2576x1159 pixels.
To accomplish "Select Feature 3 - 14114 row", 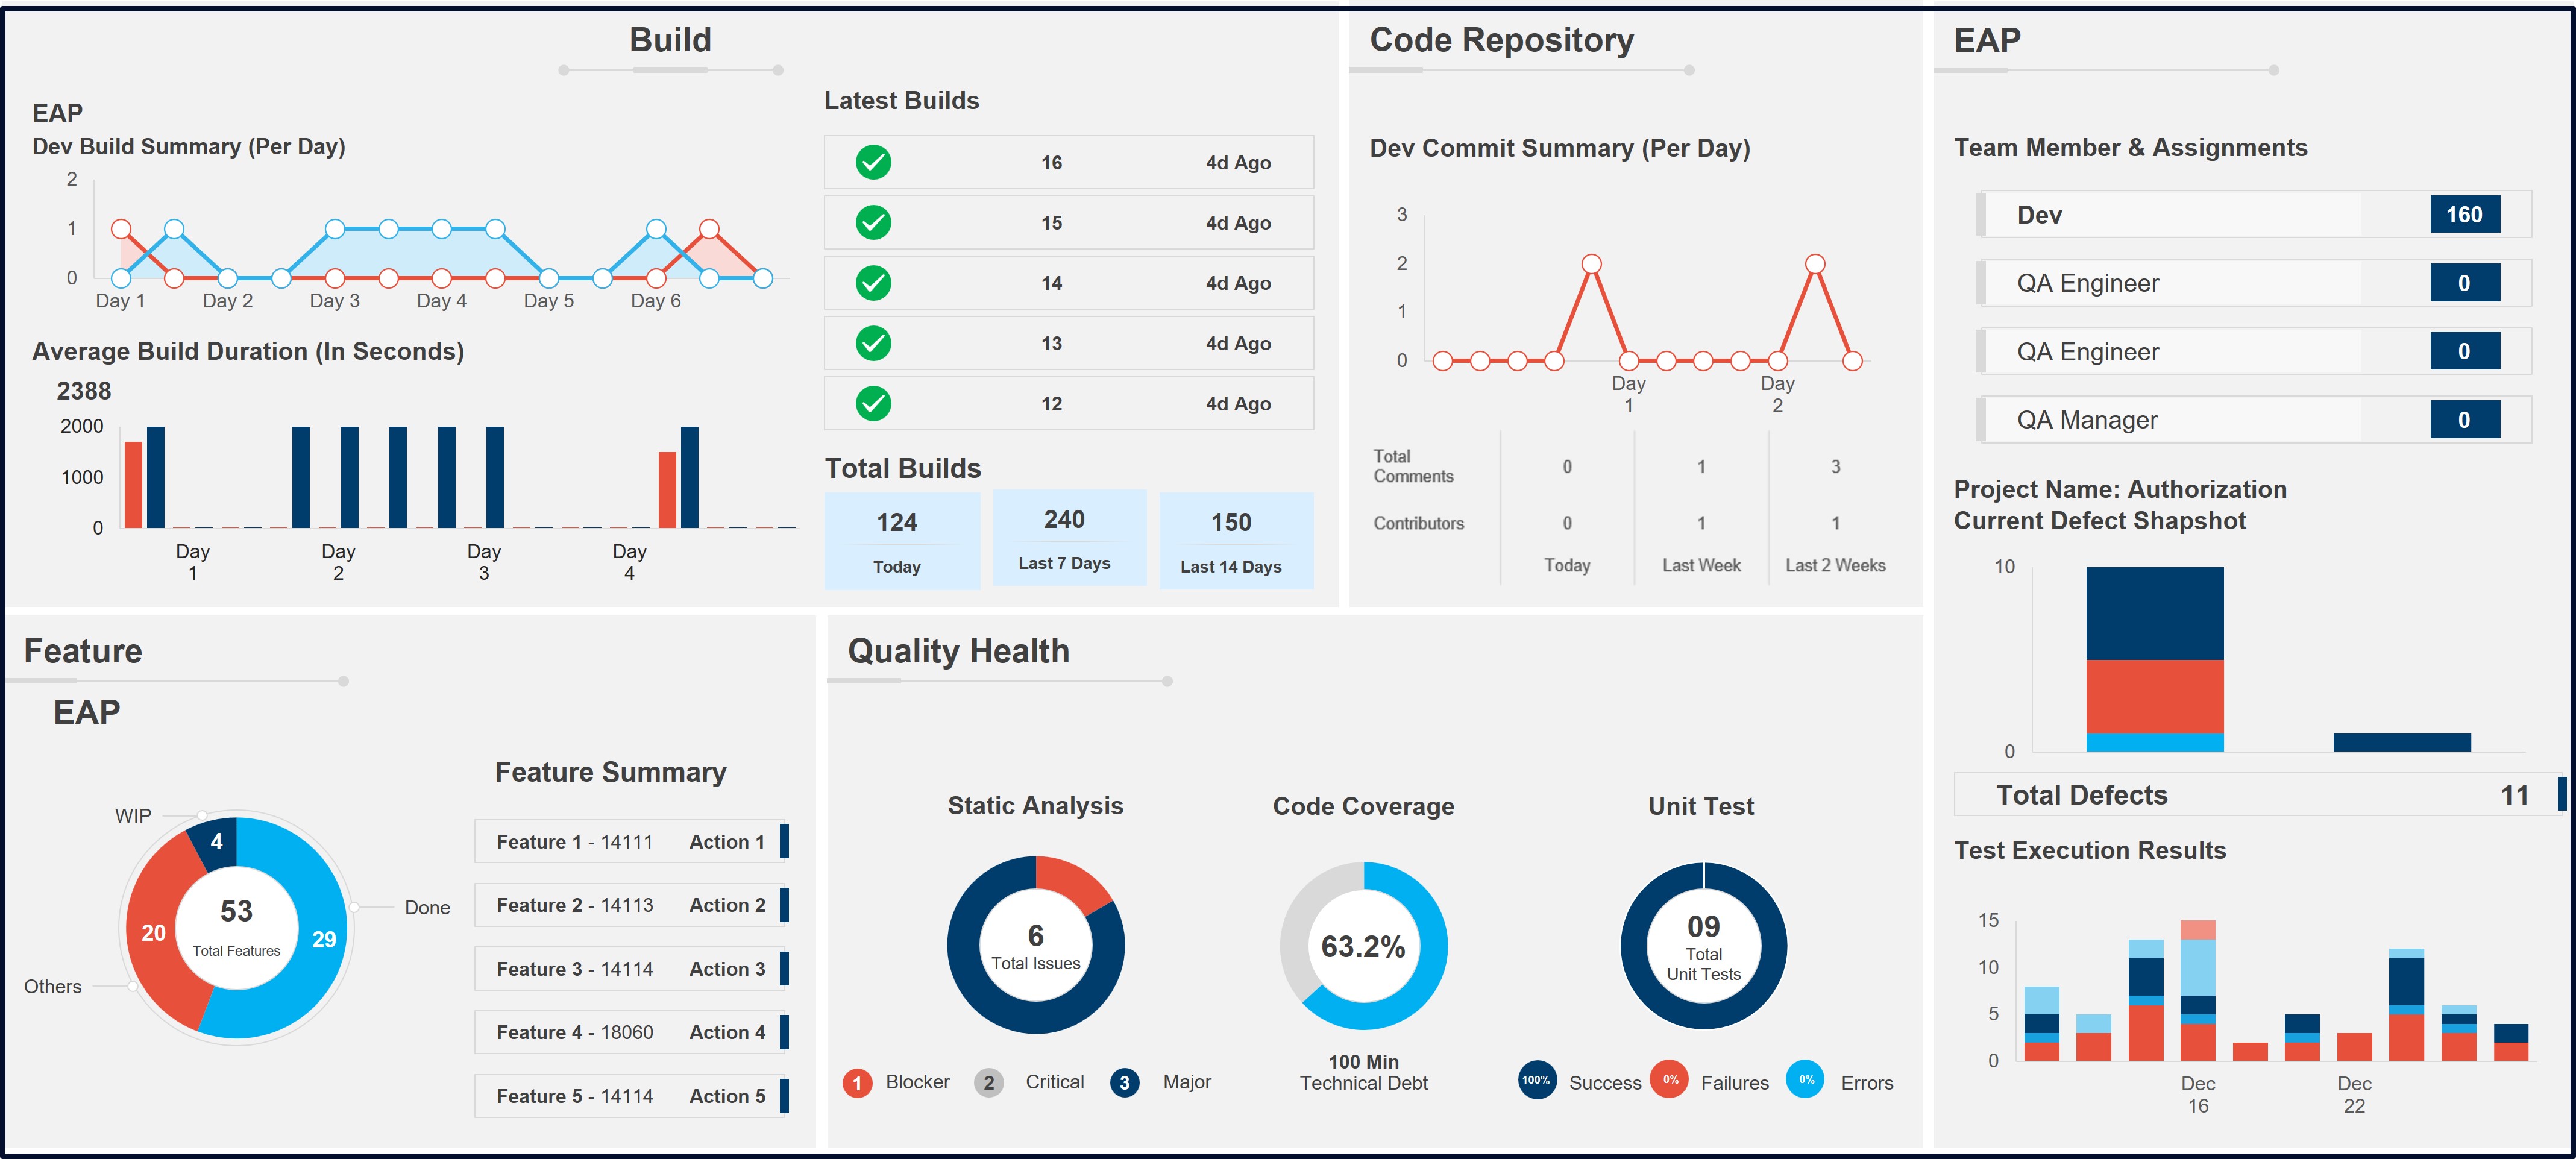I will (x=631, y=969).
